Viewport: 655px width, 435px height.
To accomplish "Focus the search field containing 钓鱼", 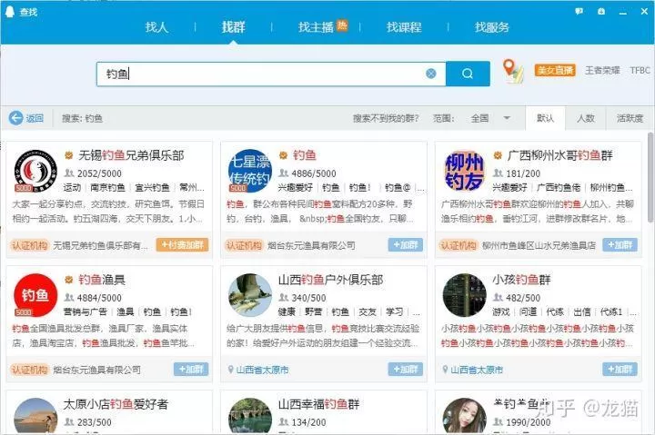I will pos(264,74).
